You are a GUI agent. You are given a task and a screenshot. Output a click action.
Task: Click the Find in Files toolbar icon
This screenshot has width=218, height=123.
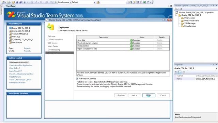click(x=98, y=2)
